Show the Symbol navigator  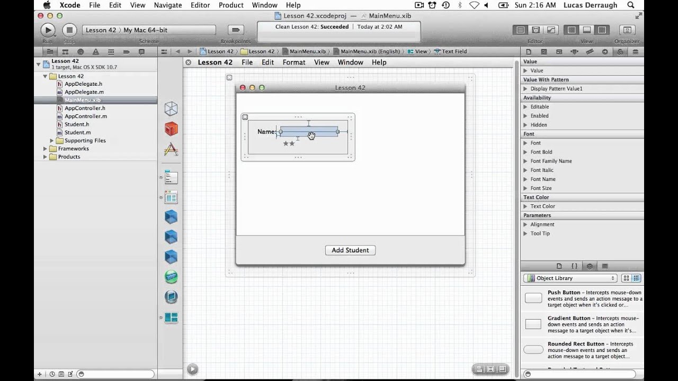[65, 52]
